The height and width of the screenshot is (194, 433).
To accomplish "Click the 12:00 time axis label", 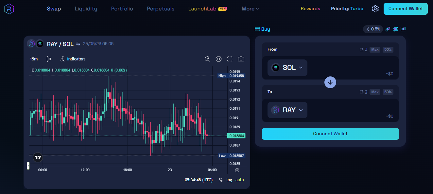I will [x=85, y=170].
